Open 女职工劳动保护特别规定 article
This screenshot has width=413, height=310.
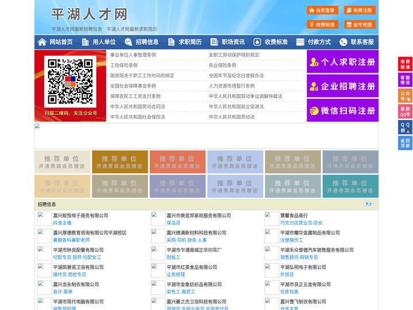point(234,55)
